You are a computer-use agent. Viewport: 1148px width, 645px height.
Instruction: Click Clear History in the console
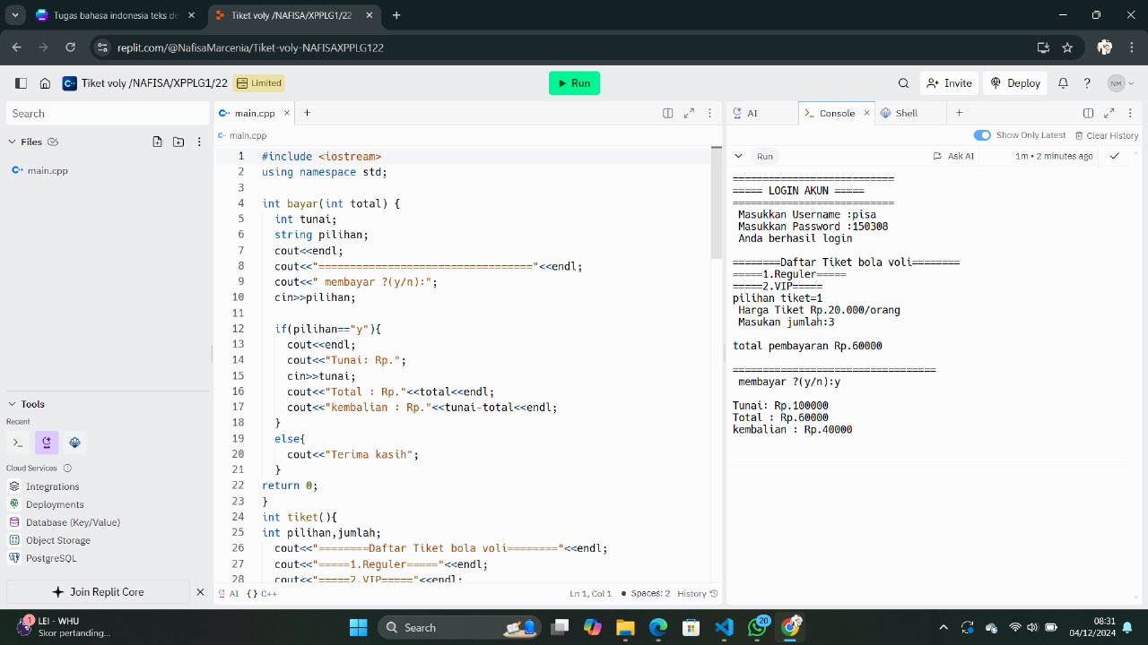click(x=1108, y=134)
